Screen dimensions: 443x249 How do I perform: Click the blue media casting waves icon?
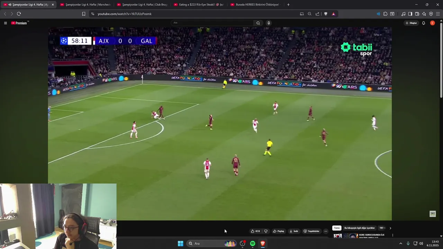[378, 14]
